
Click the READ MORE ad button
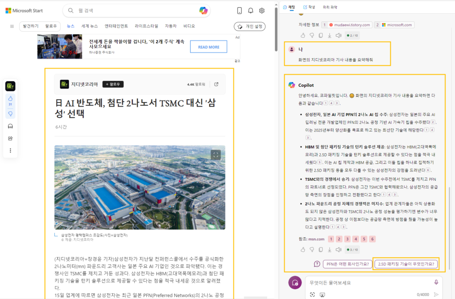(x=209, y=47)
